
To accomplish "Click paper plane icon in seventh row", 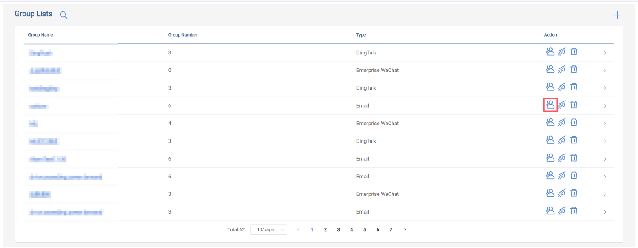I will point(562,158).
